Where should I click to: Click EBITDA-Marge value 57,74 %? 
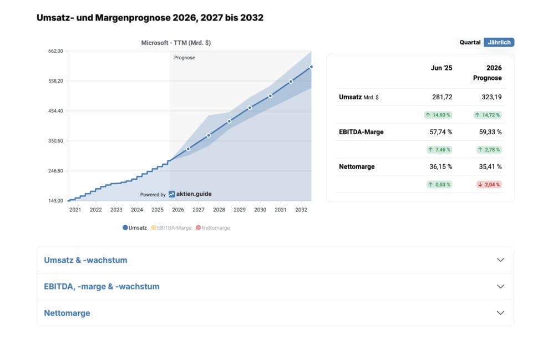(x=441, y=132)
